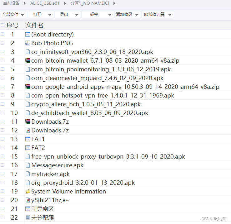
Task: Click the file icon for org_proxydroid apk
Action: coord(28,183)
